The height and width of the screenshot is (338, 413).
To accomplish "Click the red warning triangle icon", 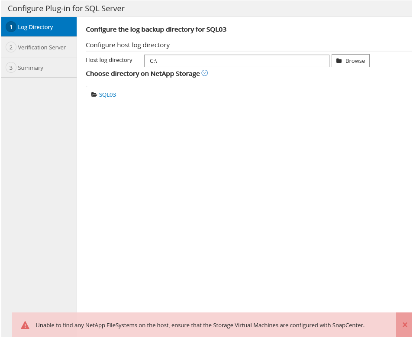I will 25,325.
